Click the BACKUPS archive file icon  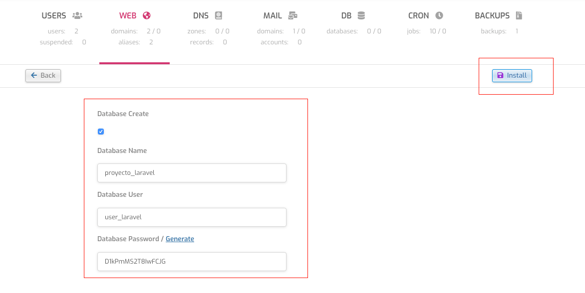pos(519,15)
